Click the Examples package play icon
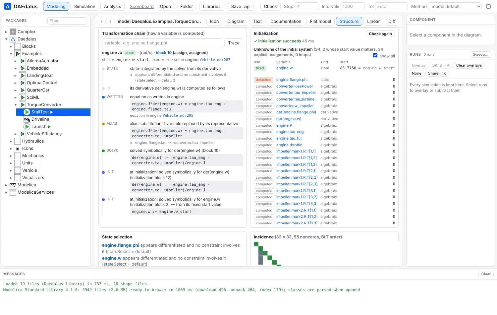This screenshot has height=315, width=497. tap(18, 54)
